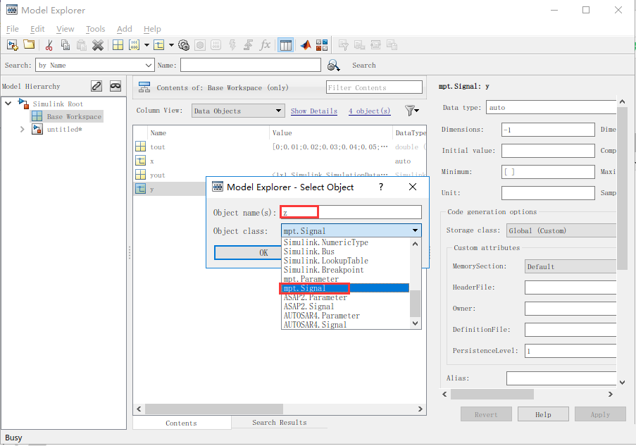
Task: Click the Add Configuration gears icon
Action: 184,45
